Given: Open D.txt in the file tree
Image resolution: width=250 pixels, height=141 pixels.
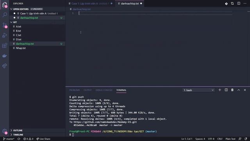Looking at the screenshot, I should point(18,40).
